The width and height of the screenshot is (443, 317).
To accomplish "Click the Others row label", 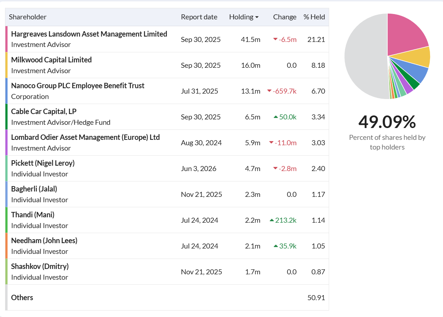I will 22,298.
